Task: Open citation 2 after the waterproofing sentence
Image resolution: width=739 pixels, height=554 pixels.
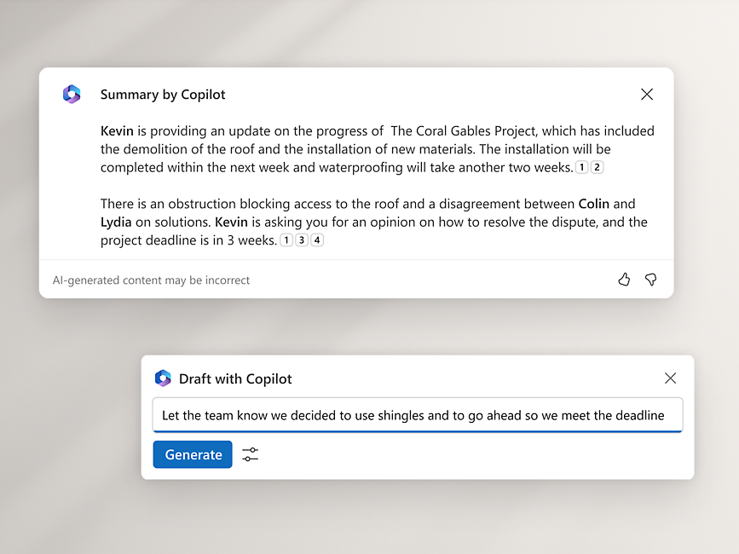Action: (x=597, y=167)
